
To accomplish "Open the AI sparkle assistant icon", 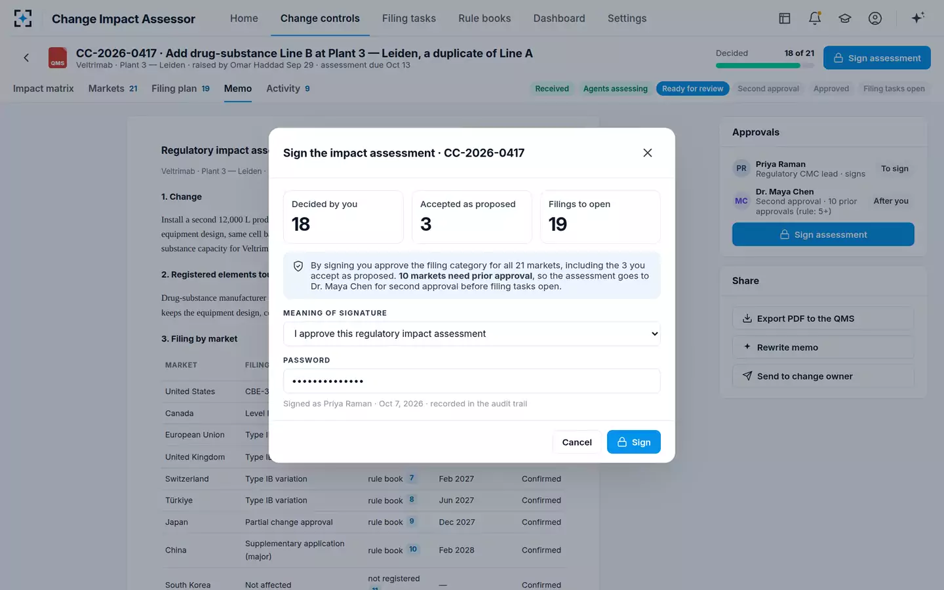I will pyautogui.click(x=918, y=18).
